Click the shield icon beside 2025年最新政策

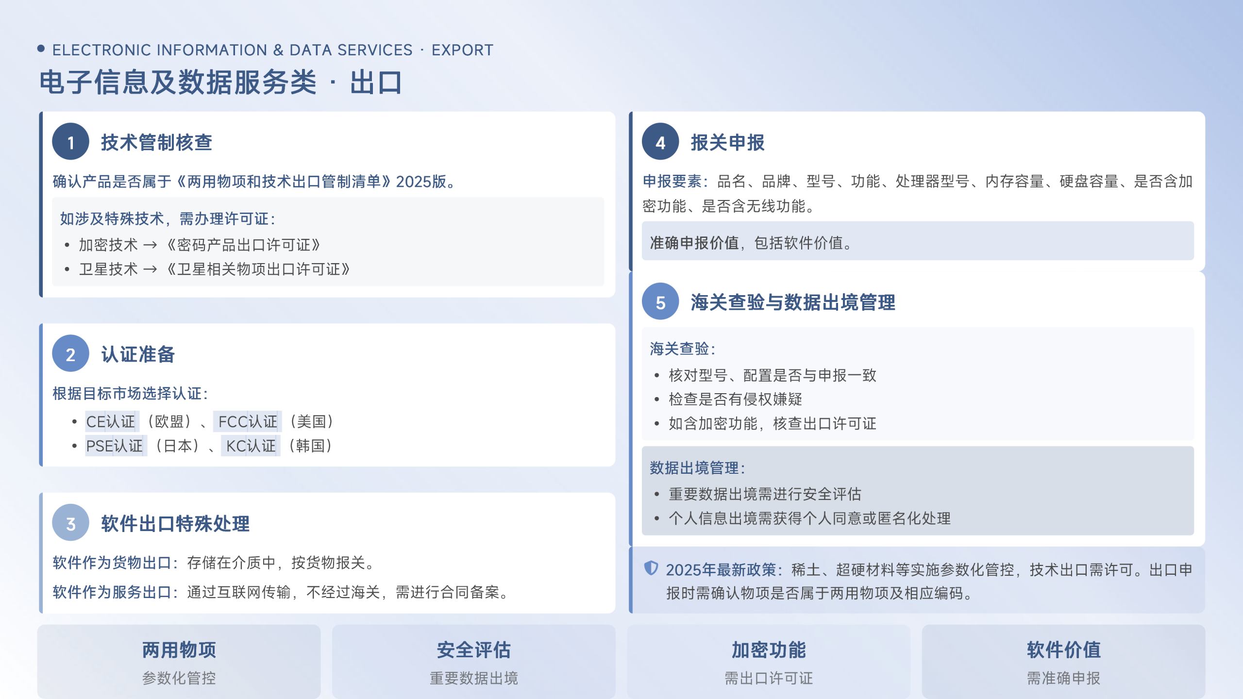(x=651, y=568)
